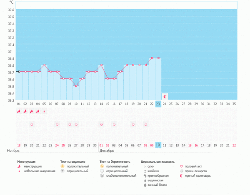250x195 pixels.
Task: Click the heart icon on cycle day 03
Action: coord(32,124)
